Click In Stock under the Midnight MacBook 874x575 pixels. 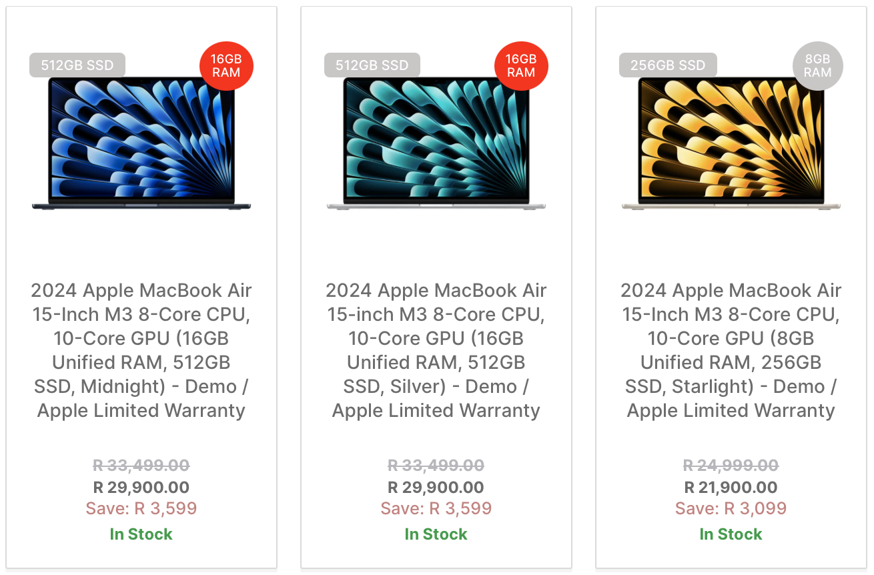pos(141,534)
